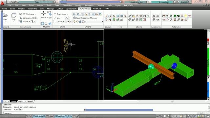Viewport: 210px width, 118px height.
Task: Click the first layer tool icon in the Layers panel
Action: 74,14
